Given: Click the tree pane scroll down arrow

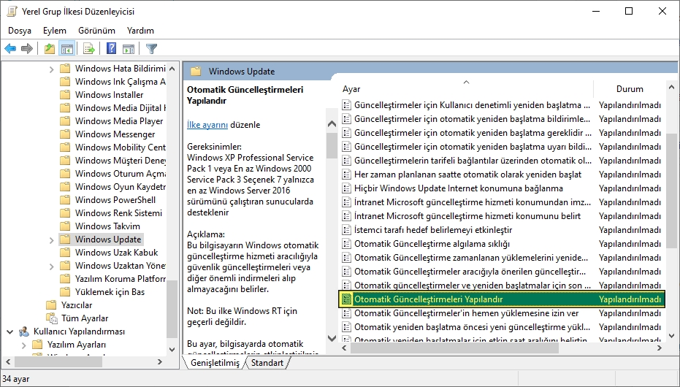Looking at the screenshot, I should click(172, 349).
